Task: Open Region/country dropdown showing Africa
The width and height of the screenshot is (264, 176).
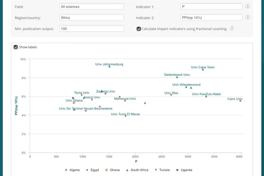Action: [x=91, y=18]
